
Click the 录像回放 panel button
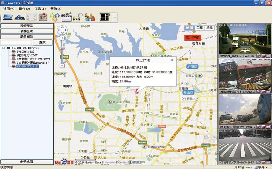27,37
